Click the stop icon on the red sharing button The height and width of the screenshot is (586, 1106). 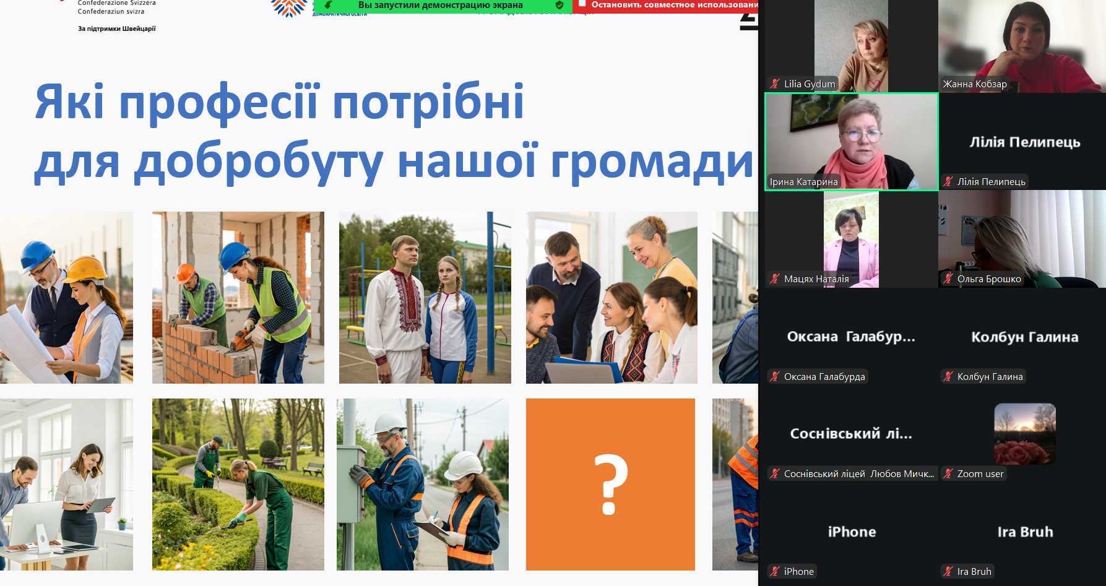(x=582, y=4)
